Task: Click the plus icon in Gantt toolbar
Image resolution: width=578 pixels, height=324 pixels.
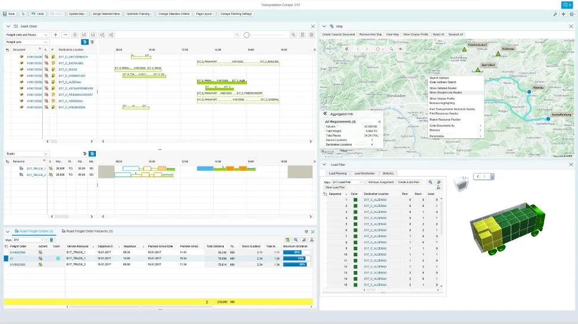Action: coord(56,35)
